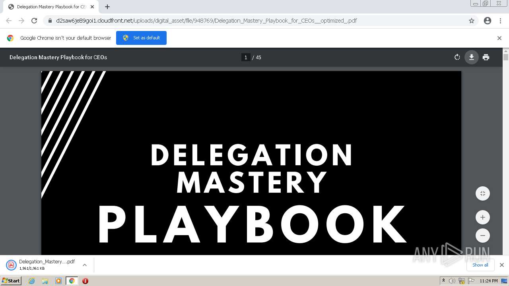View site security info via lock icon
This screenshot has height=286, width=509.
50,21
